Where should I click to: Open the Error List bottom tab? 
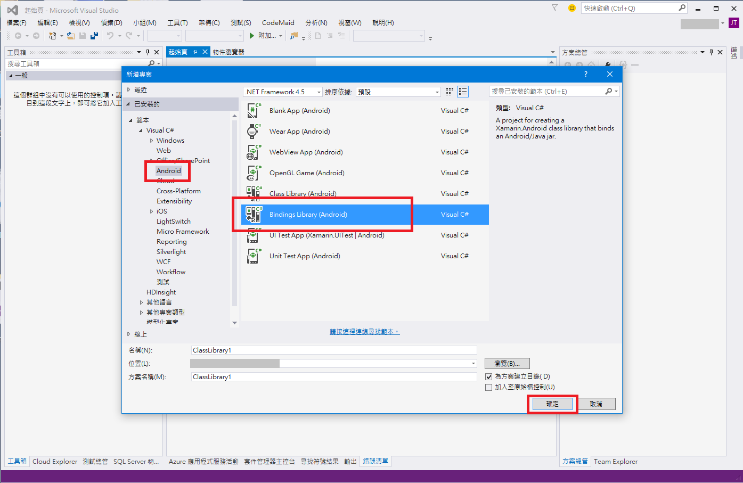coord(375,461)
